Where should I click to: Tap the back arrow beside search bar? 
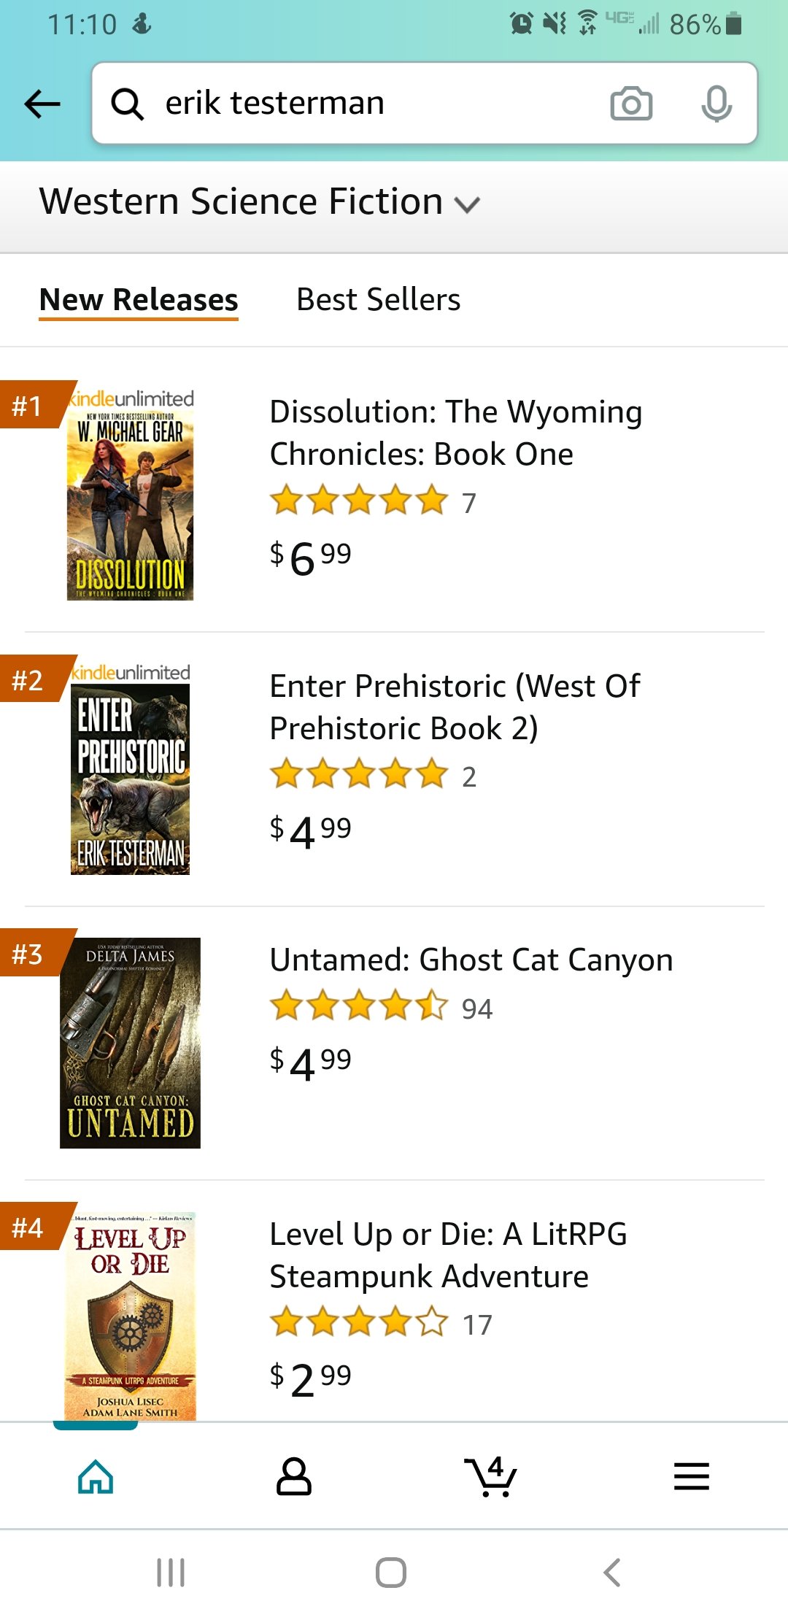(x=42, y=104)
